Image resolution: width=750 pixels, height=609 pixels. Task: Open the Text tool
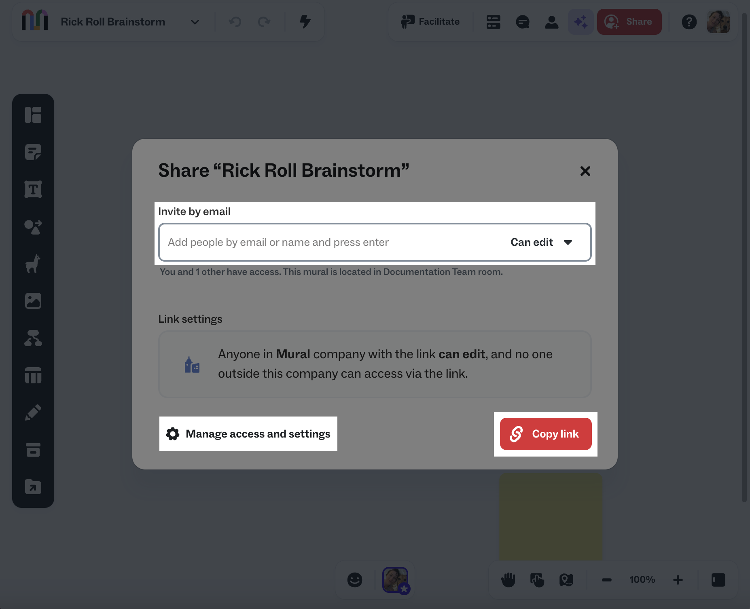pyautogui.click(x=34, y=189)
